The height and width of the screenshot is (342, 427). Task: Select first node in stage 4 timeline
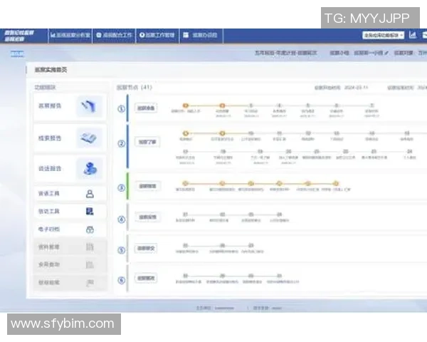click(x=186, y=214)
